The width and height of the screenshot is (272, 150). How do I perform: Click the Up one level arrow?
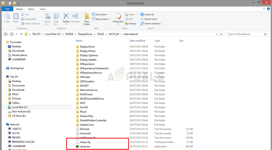click(21, 34)
